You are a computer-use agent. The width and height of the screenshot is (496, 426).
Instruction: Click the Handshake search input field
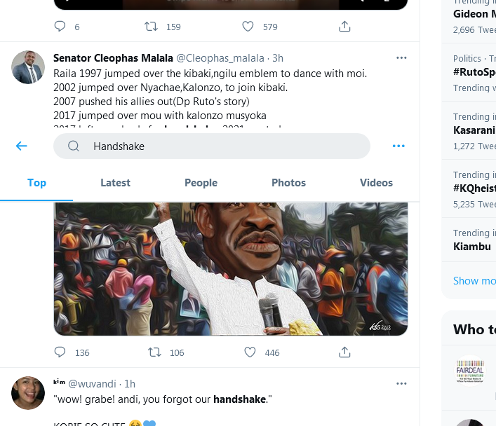[x=224, y=146]
